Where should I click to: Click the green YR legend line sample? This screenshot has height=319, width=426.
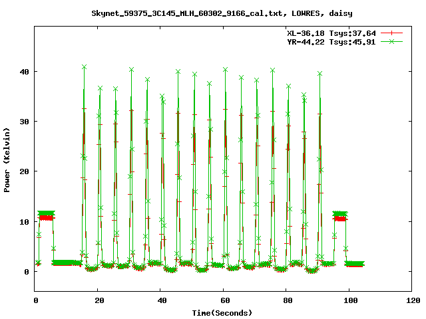coord(391,41)
